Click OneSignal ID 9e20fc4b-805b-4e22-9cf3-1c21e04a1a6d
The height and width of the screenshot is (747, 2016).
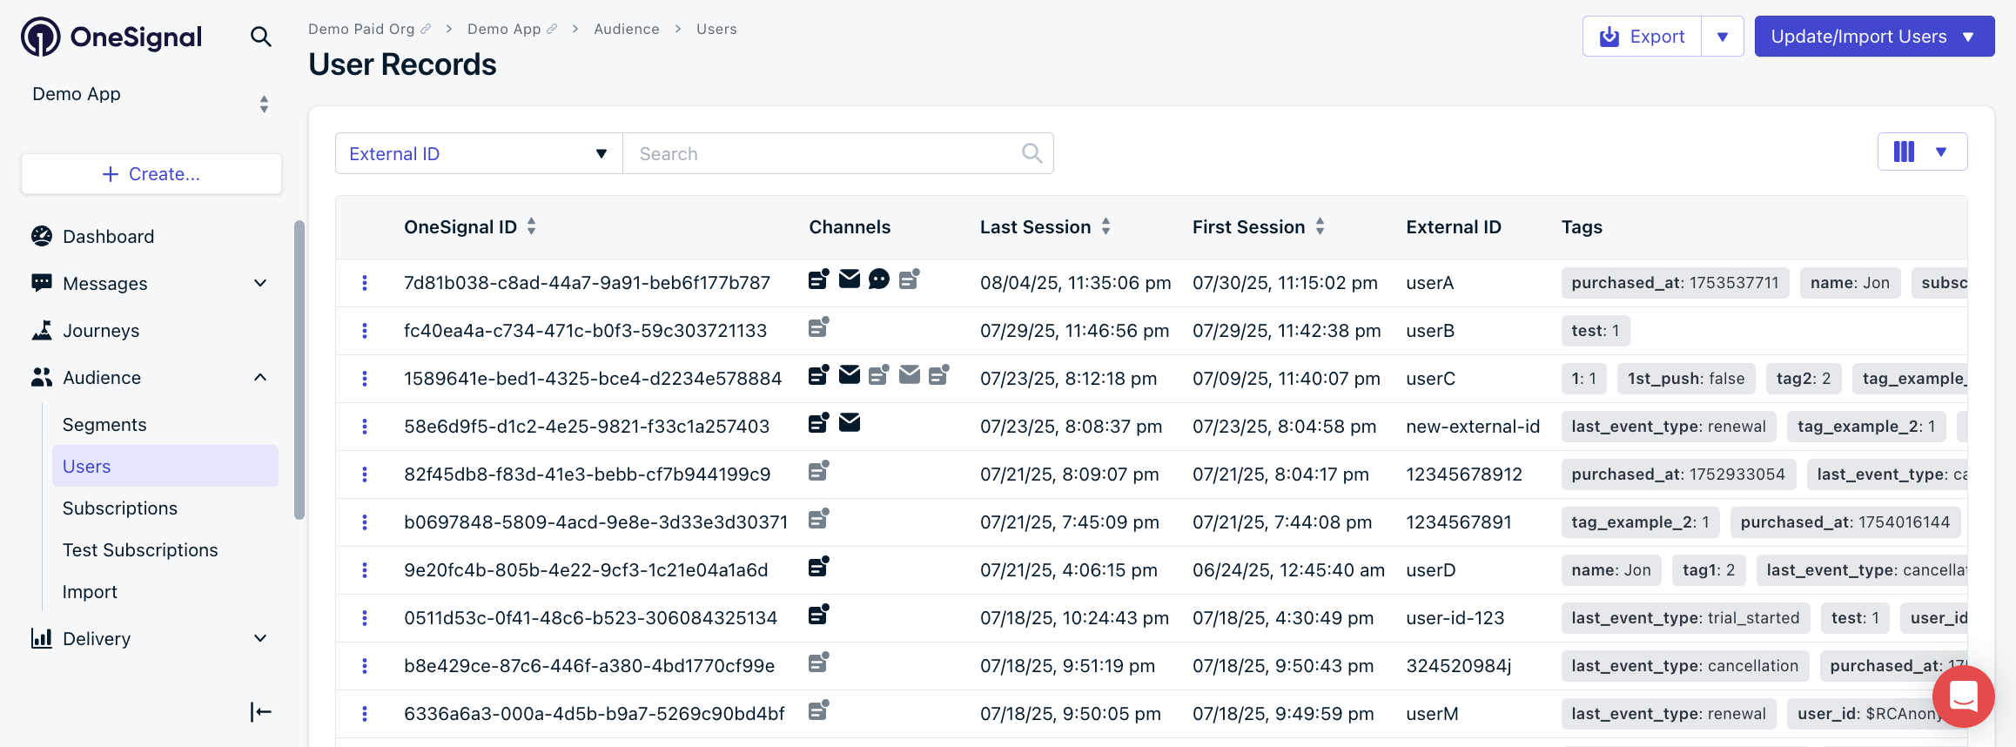pos(586,570)
